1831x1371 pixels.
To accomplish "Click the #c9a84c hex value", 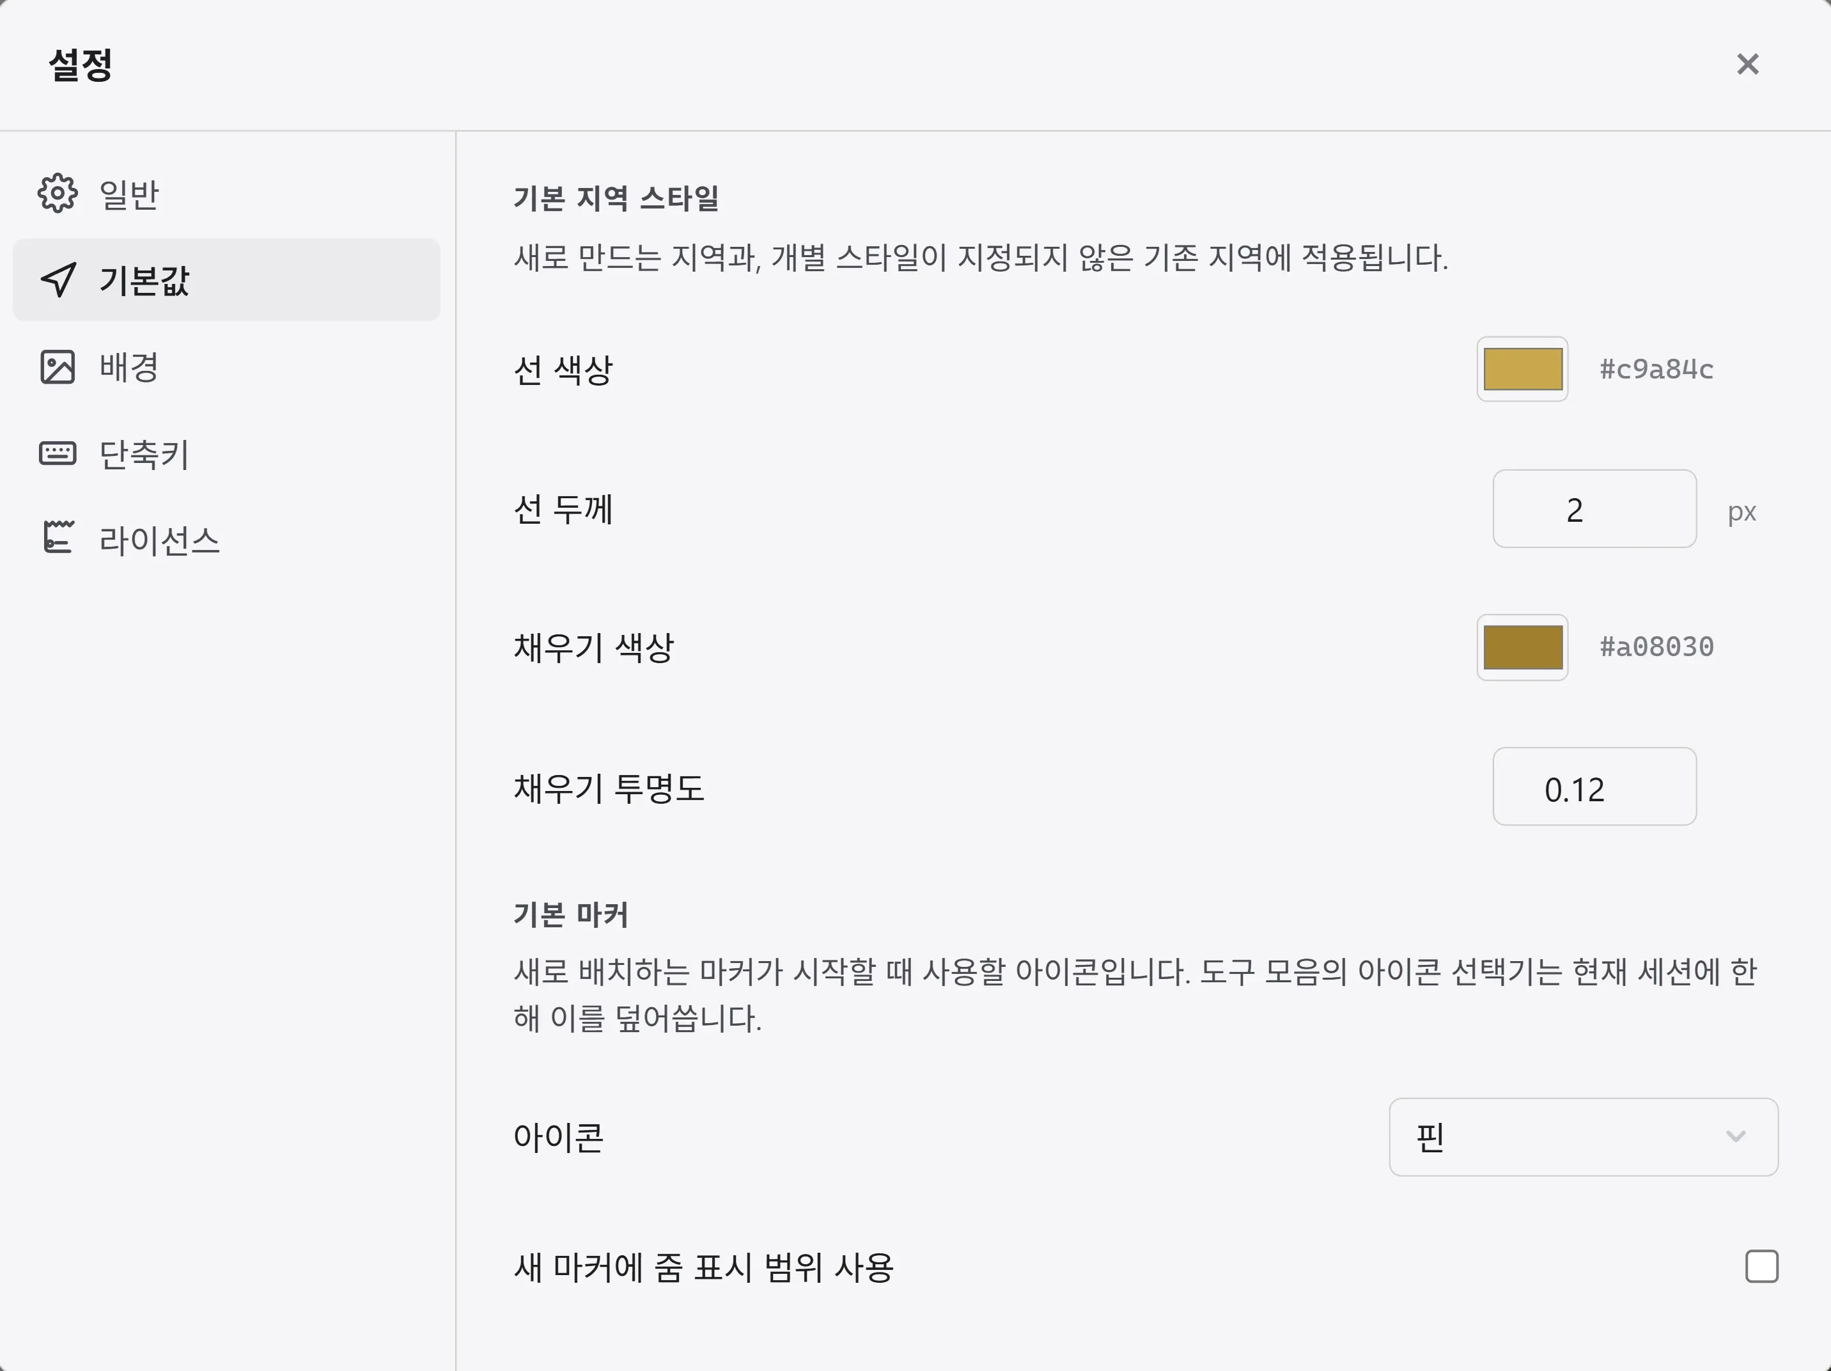I will pyautogui.click(x=1656, y=369).
